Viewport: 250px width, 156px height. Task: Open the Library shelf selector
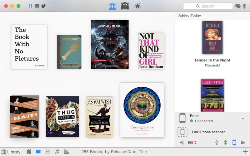[11, 152]
